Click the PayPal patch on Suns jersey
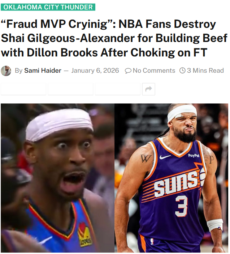Viewport: 230px width, 254px height. pos(194,156)
